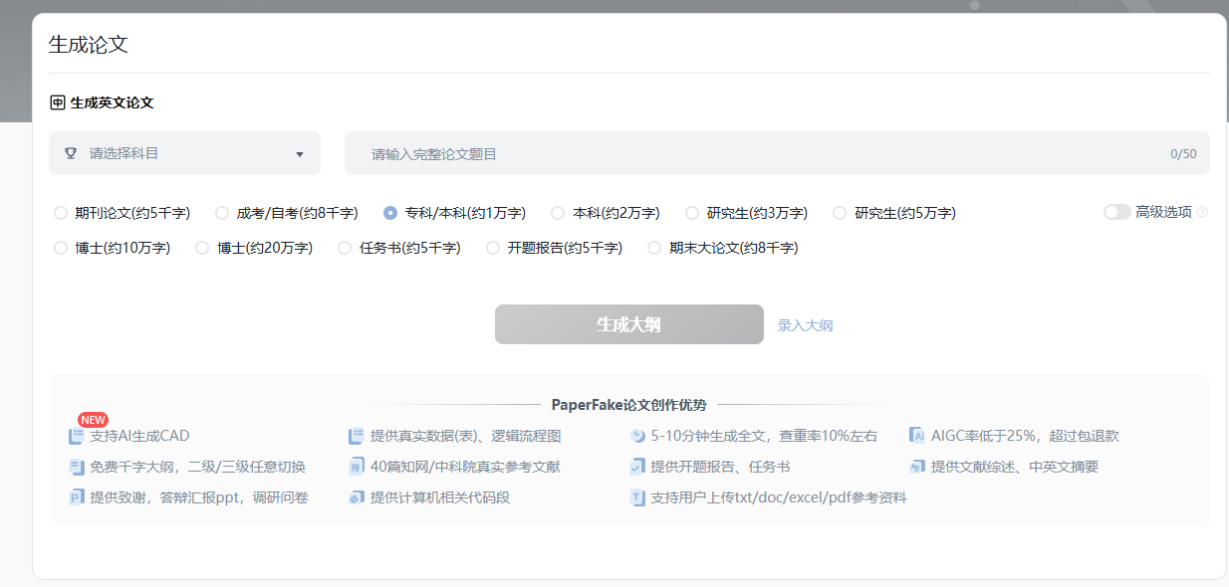Click the 请输入完整论文题目 input field
The width and height of the screenshot is (1229, 587).
[757, 153]
